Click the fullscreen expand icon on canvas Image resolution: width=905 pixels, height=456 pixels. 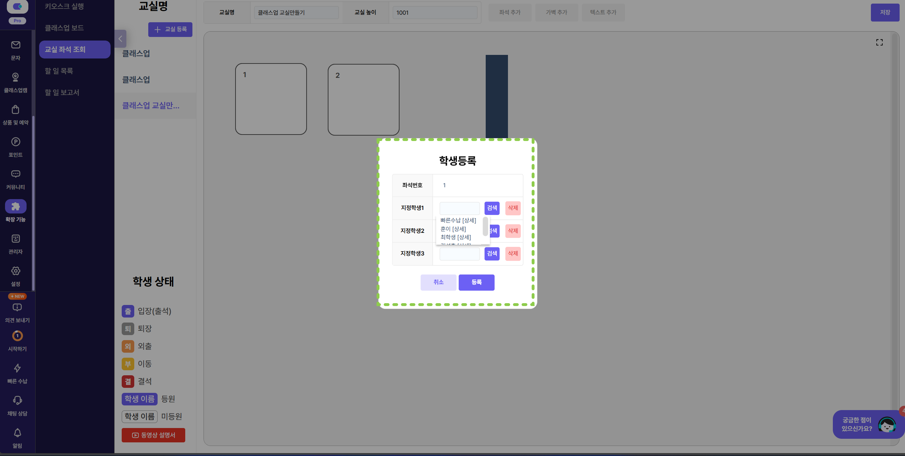click(x=879, y=42)
